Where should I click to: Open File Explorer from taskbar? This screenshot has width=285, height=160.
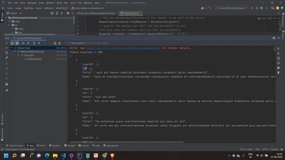click(55, 156)
